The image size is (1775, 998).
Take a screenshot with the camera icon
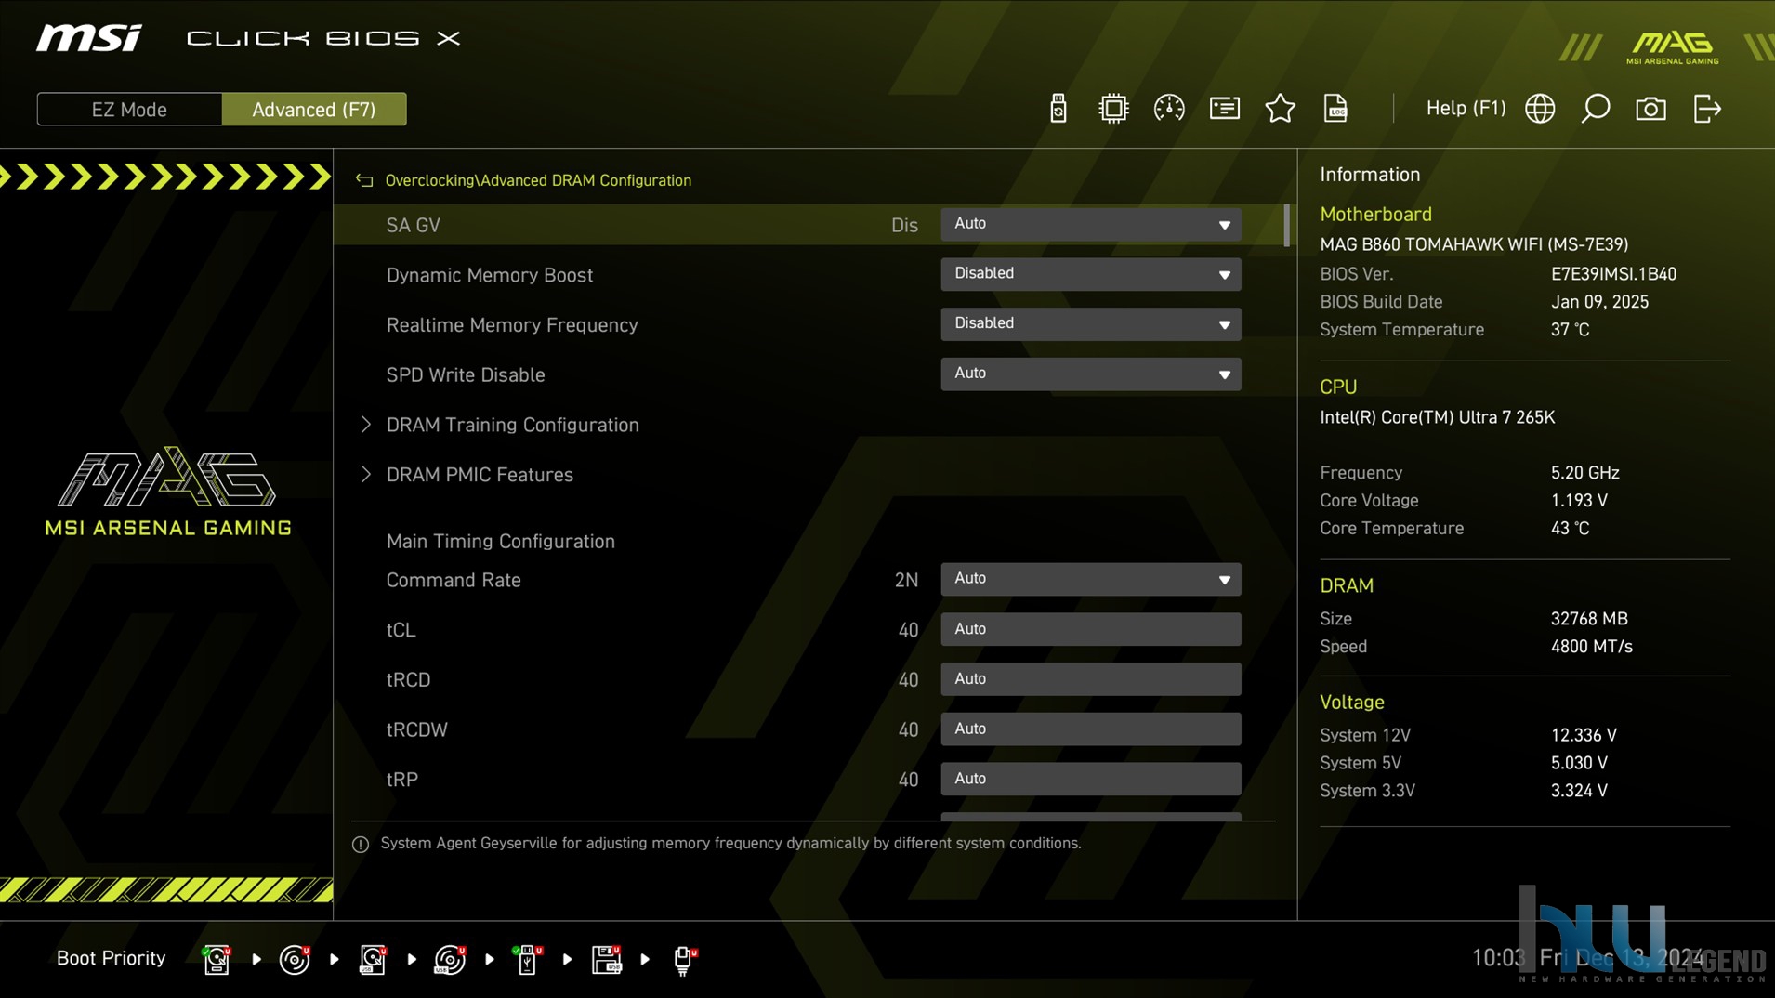[1650, 109]
